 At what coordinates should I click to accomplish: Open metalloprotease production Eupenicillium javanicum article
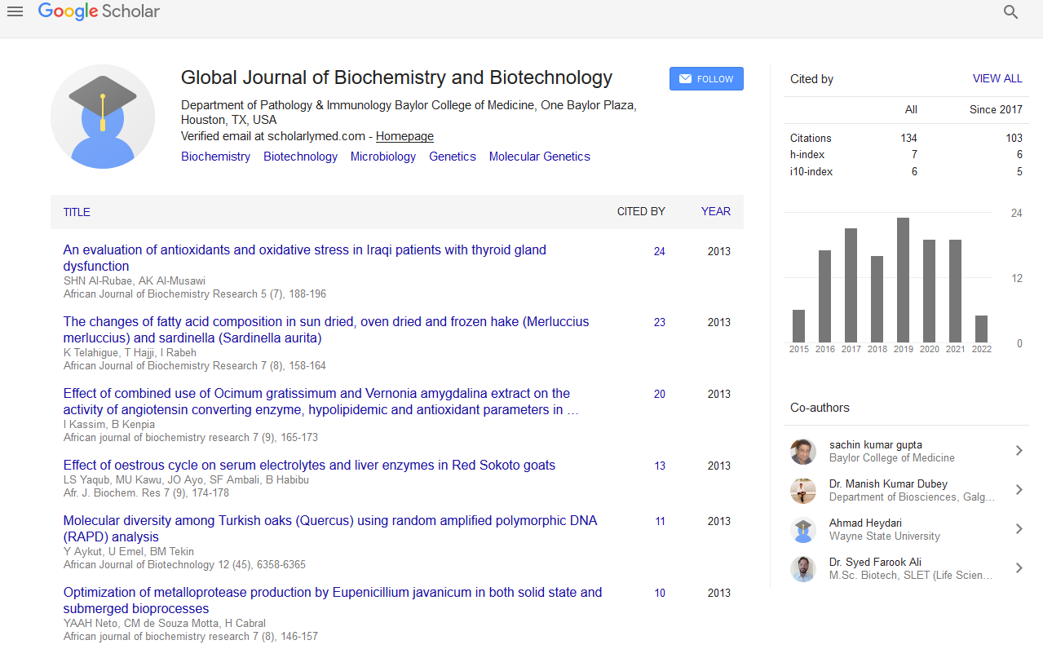[x=333, y=600]
